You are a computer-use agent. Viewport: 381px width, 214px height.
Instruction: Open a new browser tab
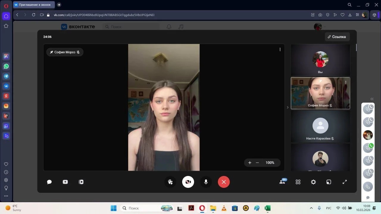(x=59, y=5)
